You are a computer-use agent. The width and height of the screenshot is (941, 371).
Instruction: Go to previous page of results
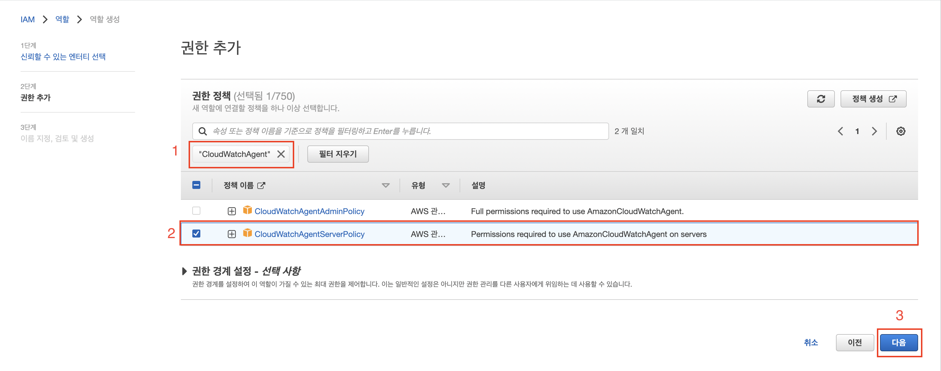(x=840, y=131)
